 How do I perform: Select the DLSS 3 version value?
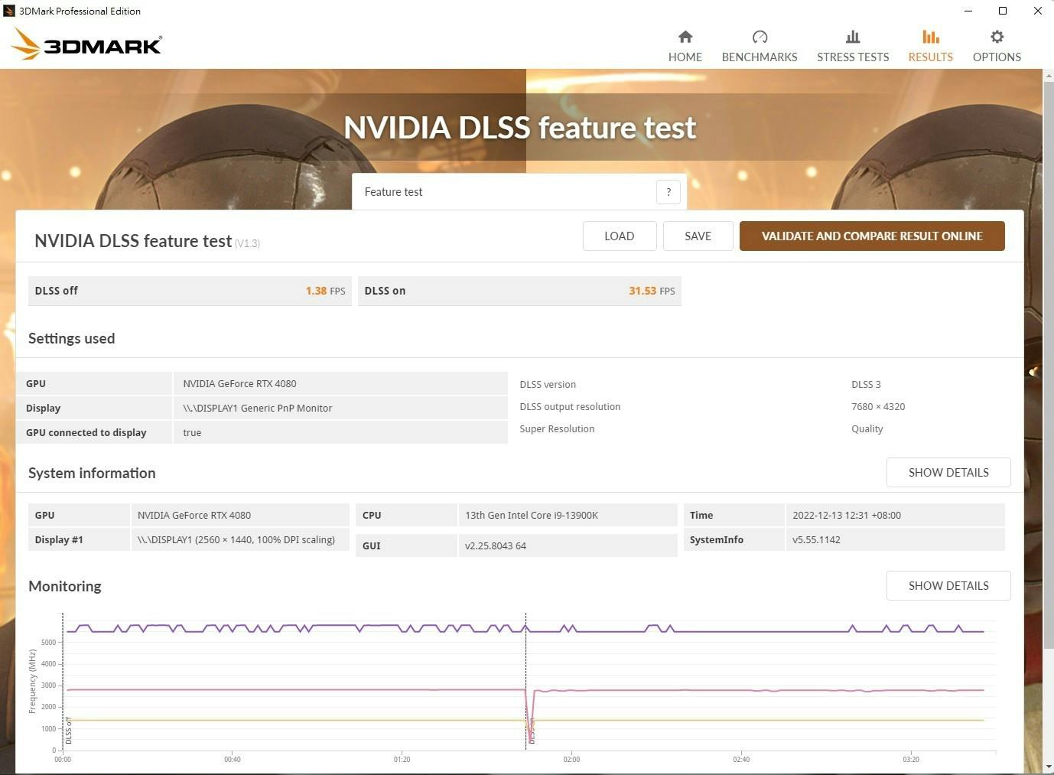(866, 385)
